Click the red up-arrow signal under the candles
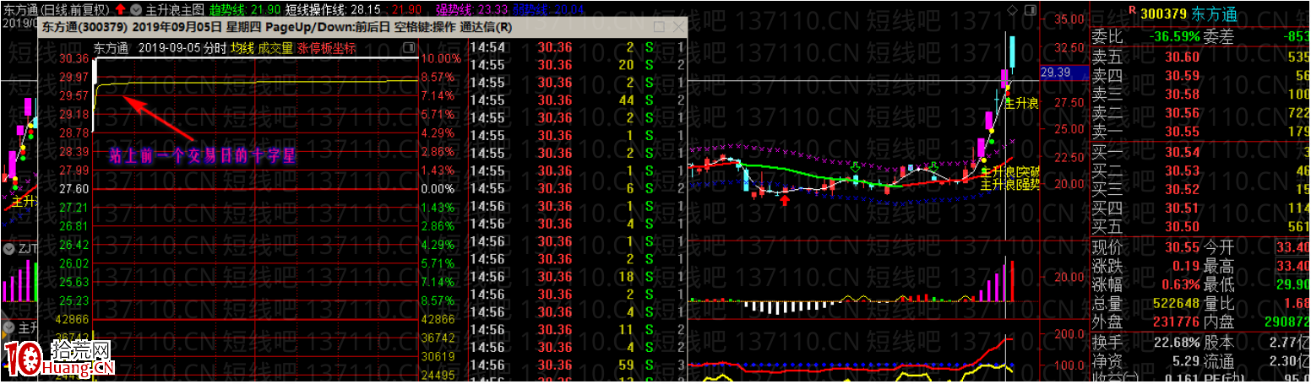This screenshot has height=384, width=1311. pyautogui.click(x=786, y=199)
